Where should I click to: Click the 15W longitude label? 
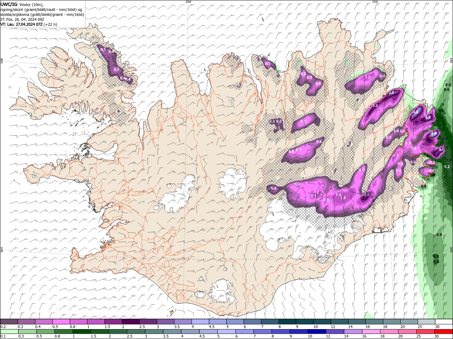[375, 2]
